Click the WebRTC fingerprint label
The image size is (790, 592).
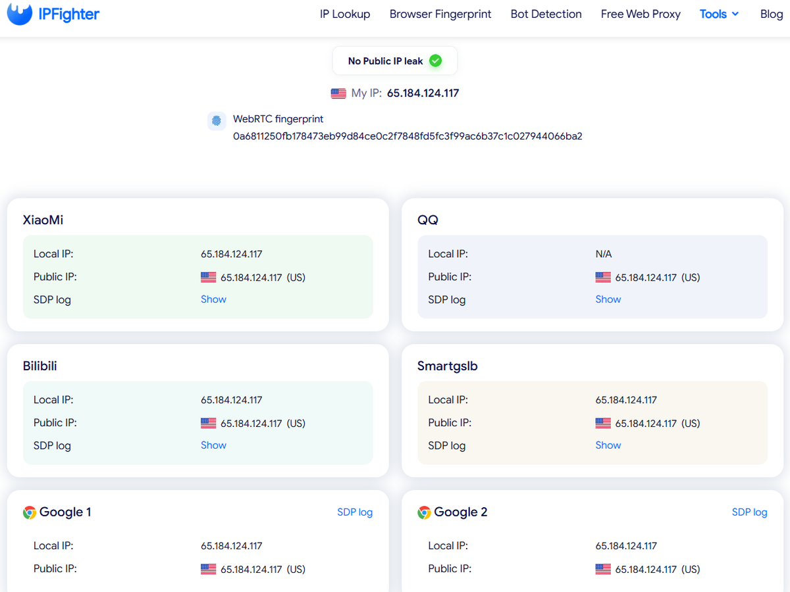[x=278, y=120]
